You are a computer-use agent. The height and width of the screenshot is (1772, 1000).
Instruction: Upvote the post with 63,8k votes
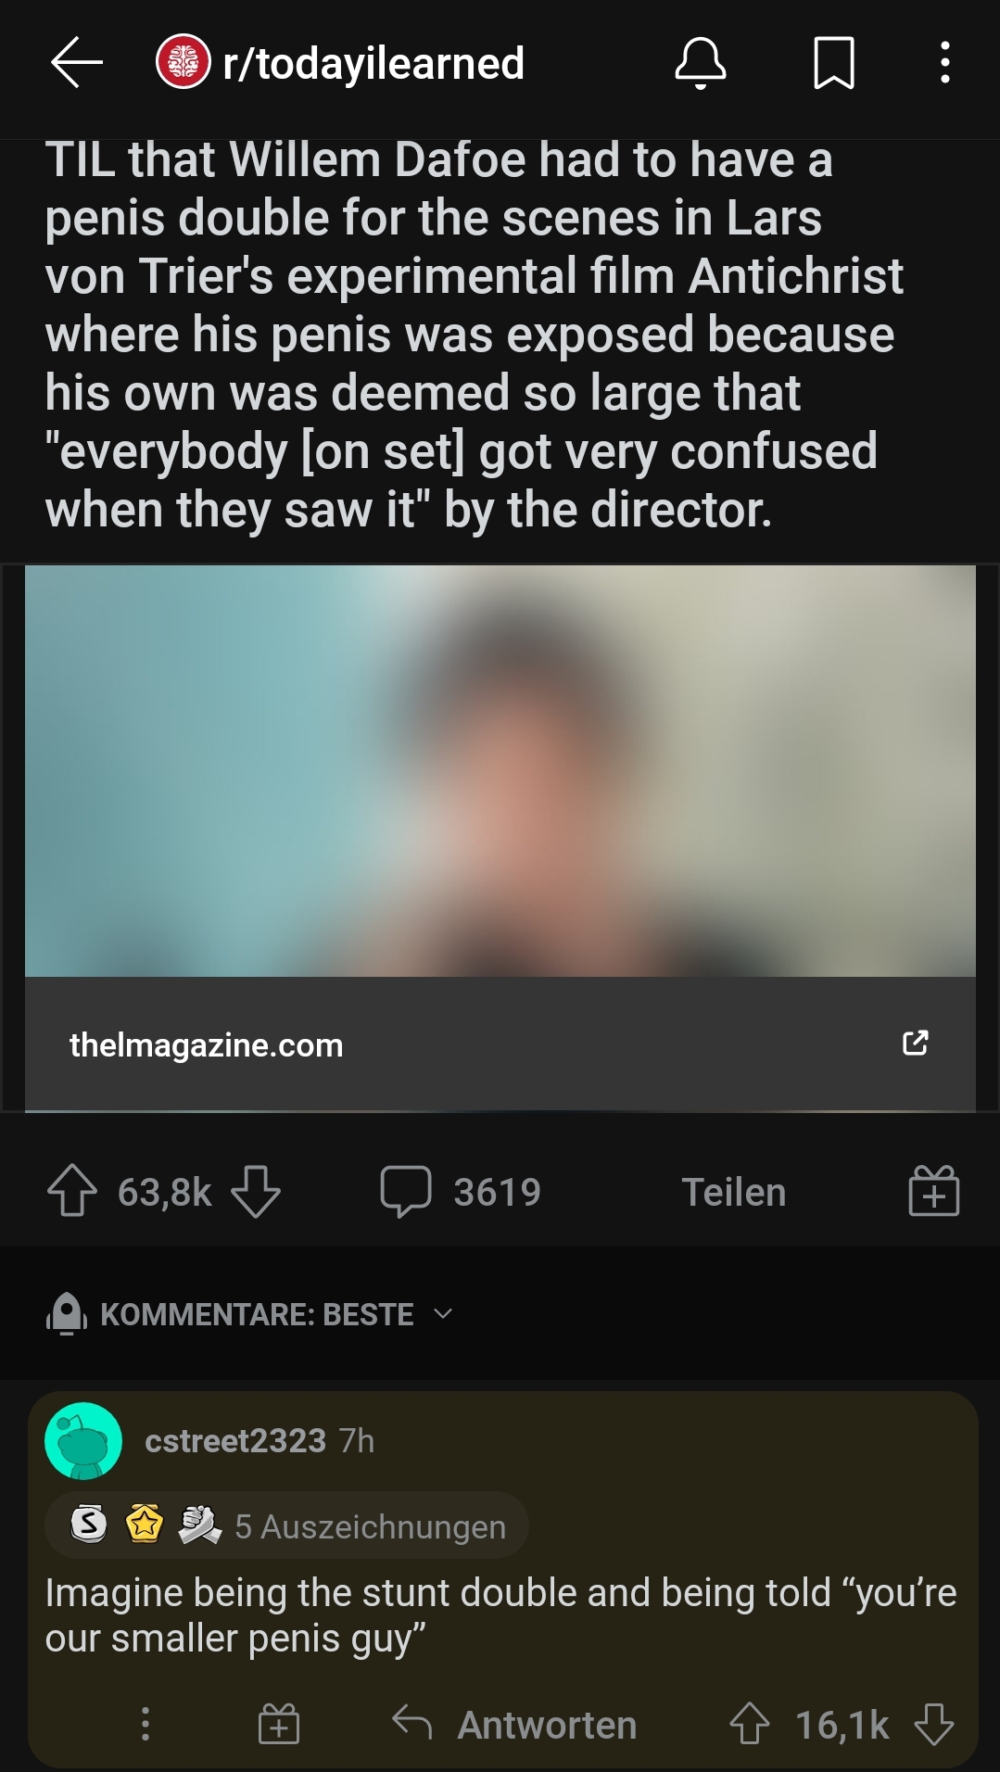tap(72, 1191)
